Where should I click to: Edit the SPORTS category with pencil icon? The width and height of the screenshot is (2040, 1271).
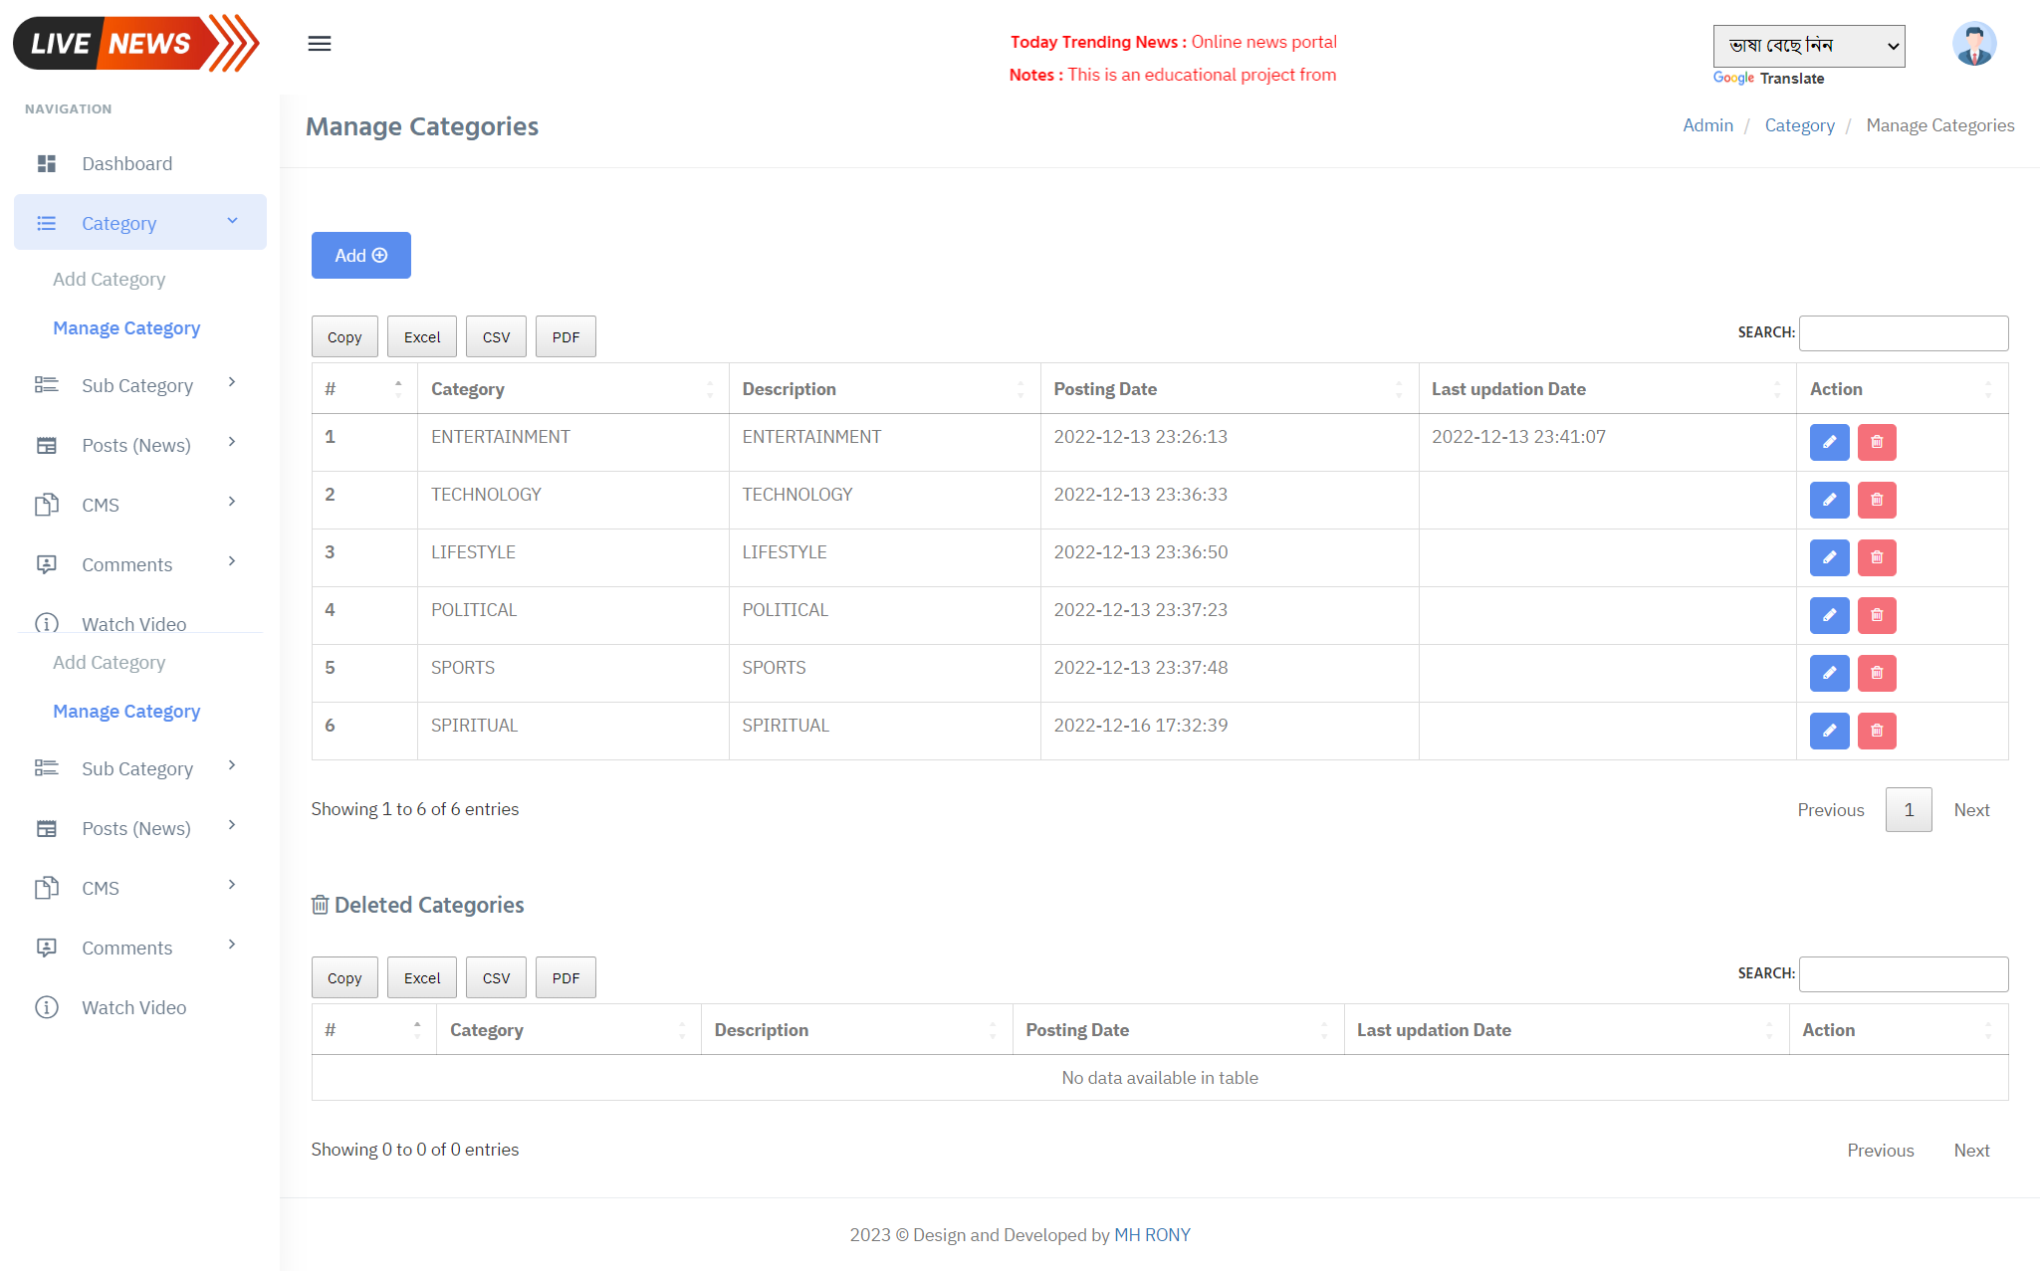pyautogui.click(x=1829, y=673)
